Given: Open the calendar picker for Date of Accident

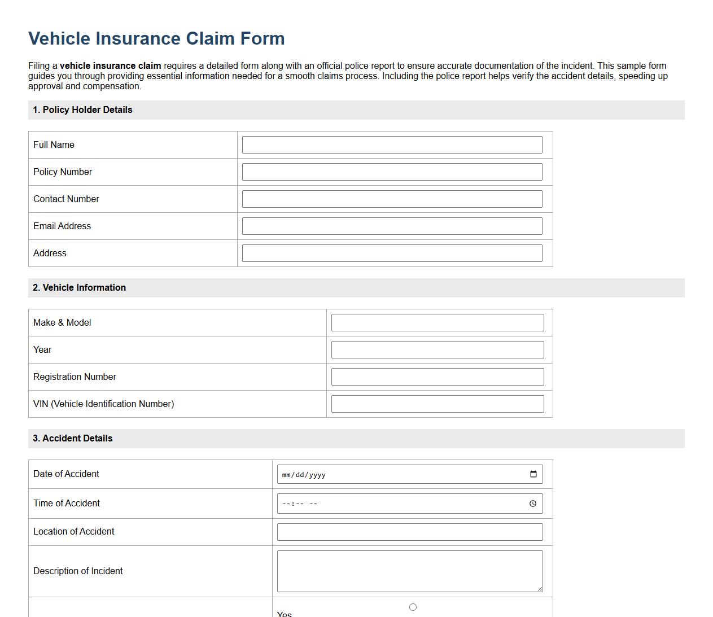Looking at the screenshot, I should pyautogui.click(x=532, y=474).
